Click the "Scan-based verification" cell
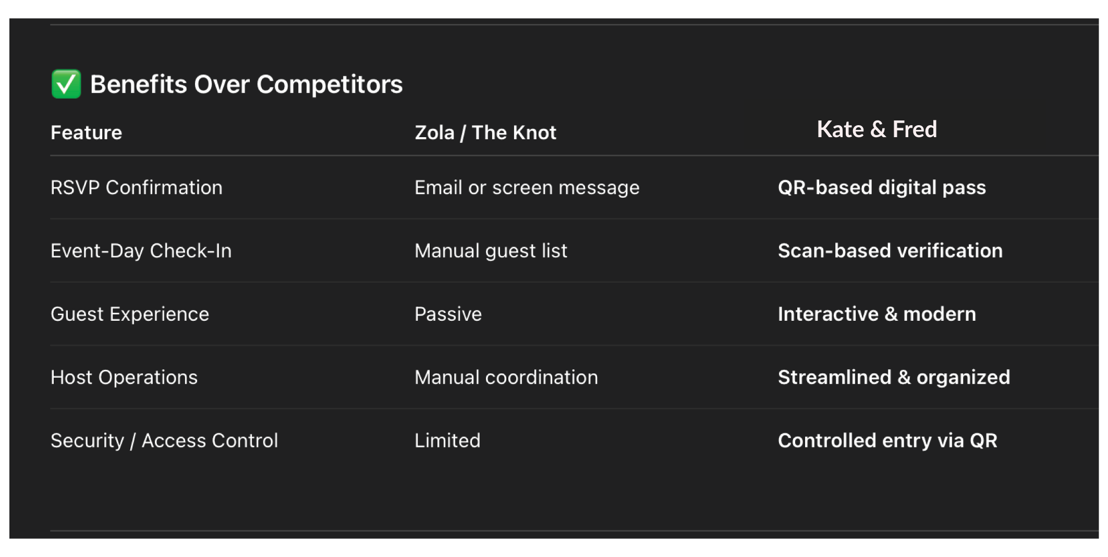Image resolution: width=1108 pixels, height=557 pixels. click(890, 251)
